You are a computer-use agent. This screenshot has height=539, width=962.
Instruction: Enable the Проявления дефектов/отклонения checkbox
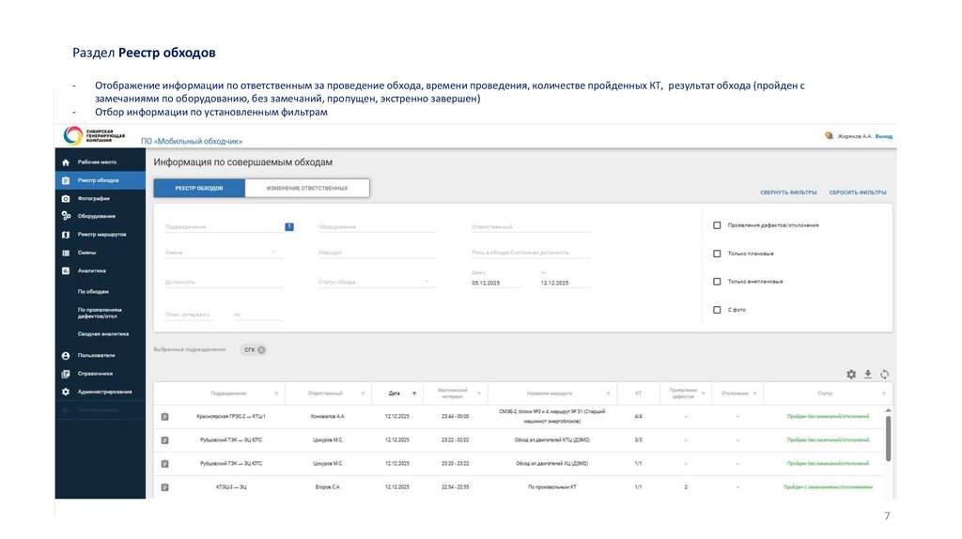coord(717,225)
